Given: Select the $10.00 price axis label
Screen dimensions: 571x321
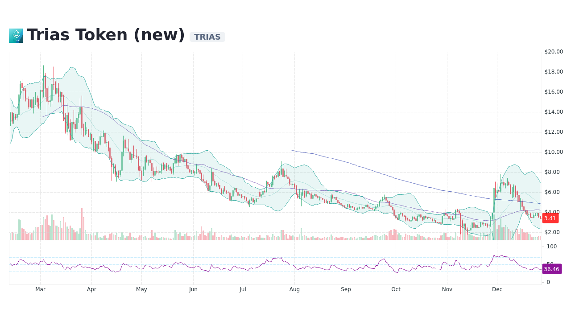Looking at the screenshot, I should (553, 152).
